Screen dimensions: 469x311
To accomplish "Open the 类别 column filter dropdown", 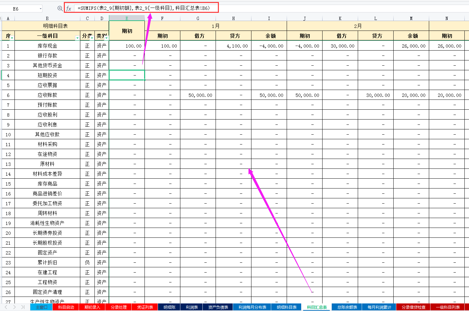I will point(106,38).
